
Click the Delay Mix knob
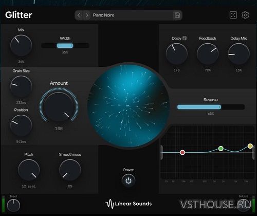[238, 54]
